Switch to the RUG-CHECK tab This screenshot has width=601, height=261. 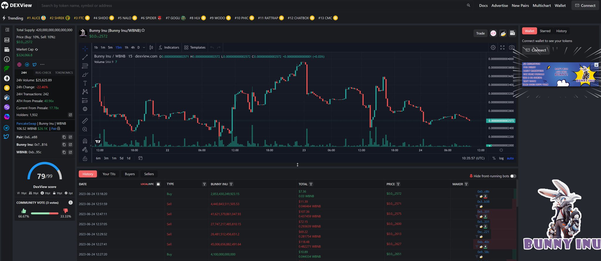point(43,73)
